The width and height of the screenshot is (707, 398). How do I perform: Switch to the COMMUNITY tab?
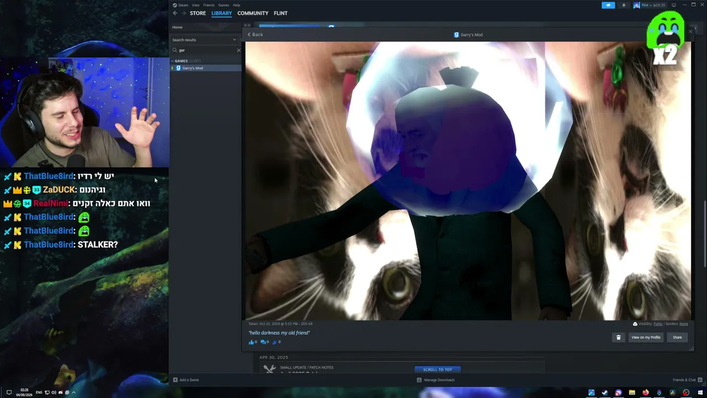pos(253,13)
